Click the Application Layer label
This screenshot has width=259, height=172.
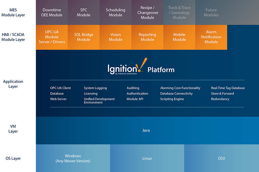tap(13, 84)
